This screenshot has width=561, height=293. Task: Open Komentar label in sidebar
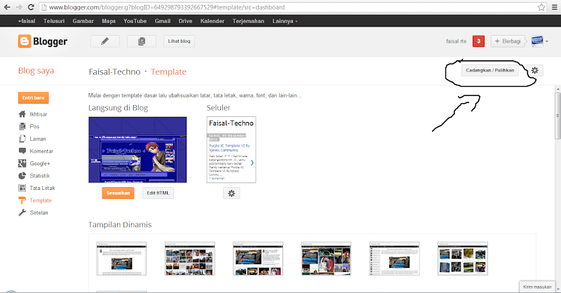(x=41, y=151)
